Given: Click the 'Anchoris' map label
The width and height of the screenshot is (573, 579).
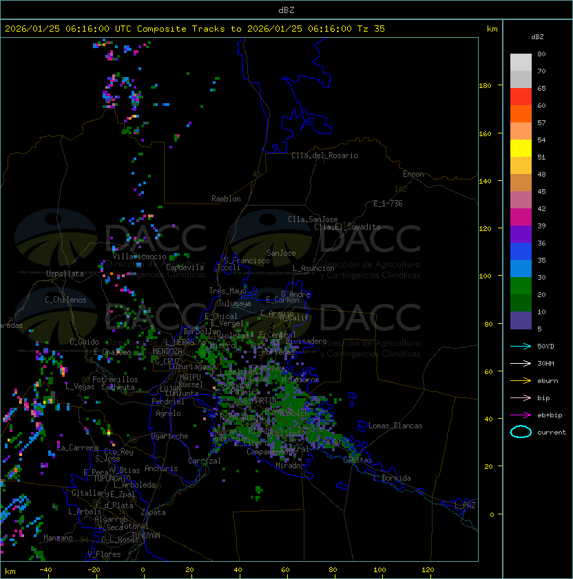Looking at the screenshot, I should point(161,468).
